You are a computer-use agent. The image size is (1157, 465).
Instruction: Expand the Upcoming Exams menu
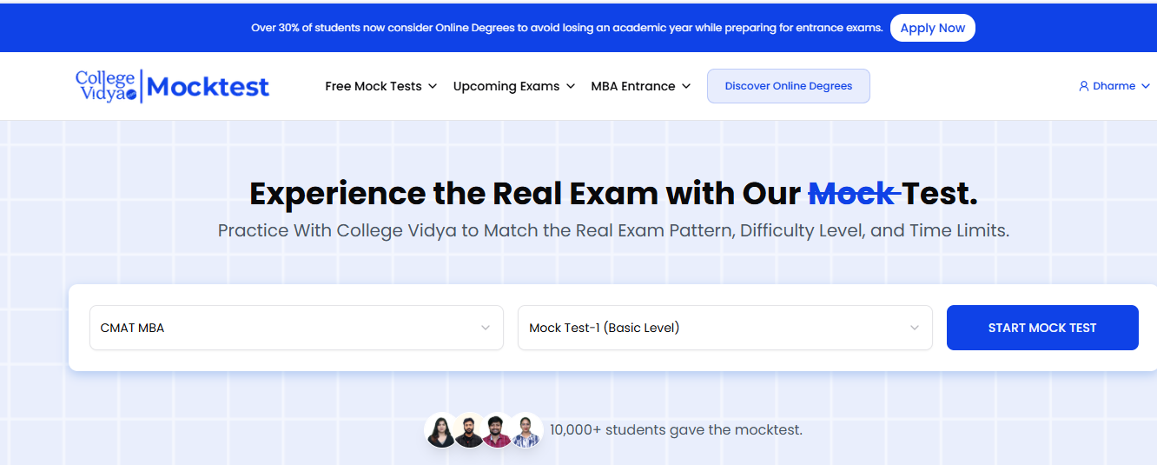pos(514,86)
